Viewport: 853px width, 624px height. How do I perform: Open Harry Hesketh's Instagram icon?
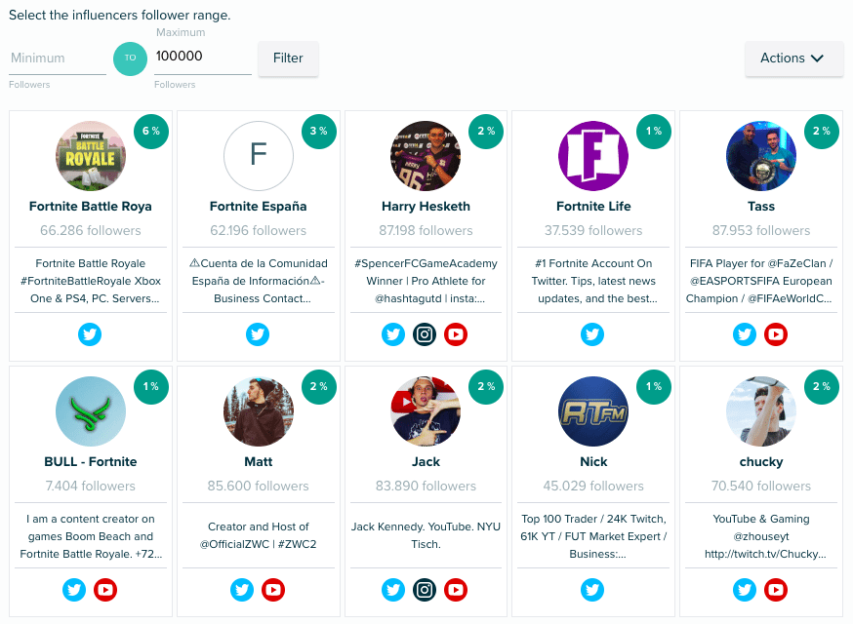(x=425, y=335)
